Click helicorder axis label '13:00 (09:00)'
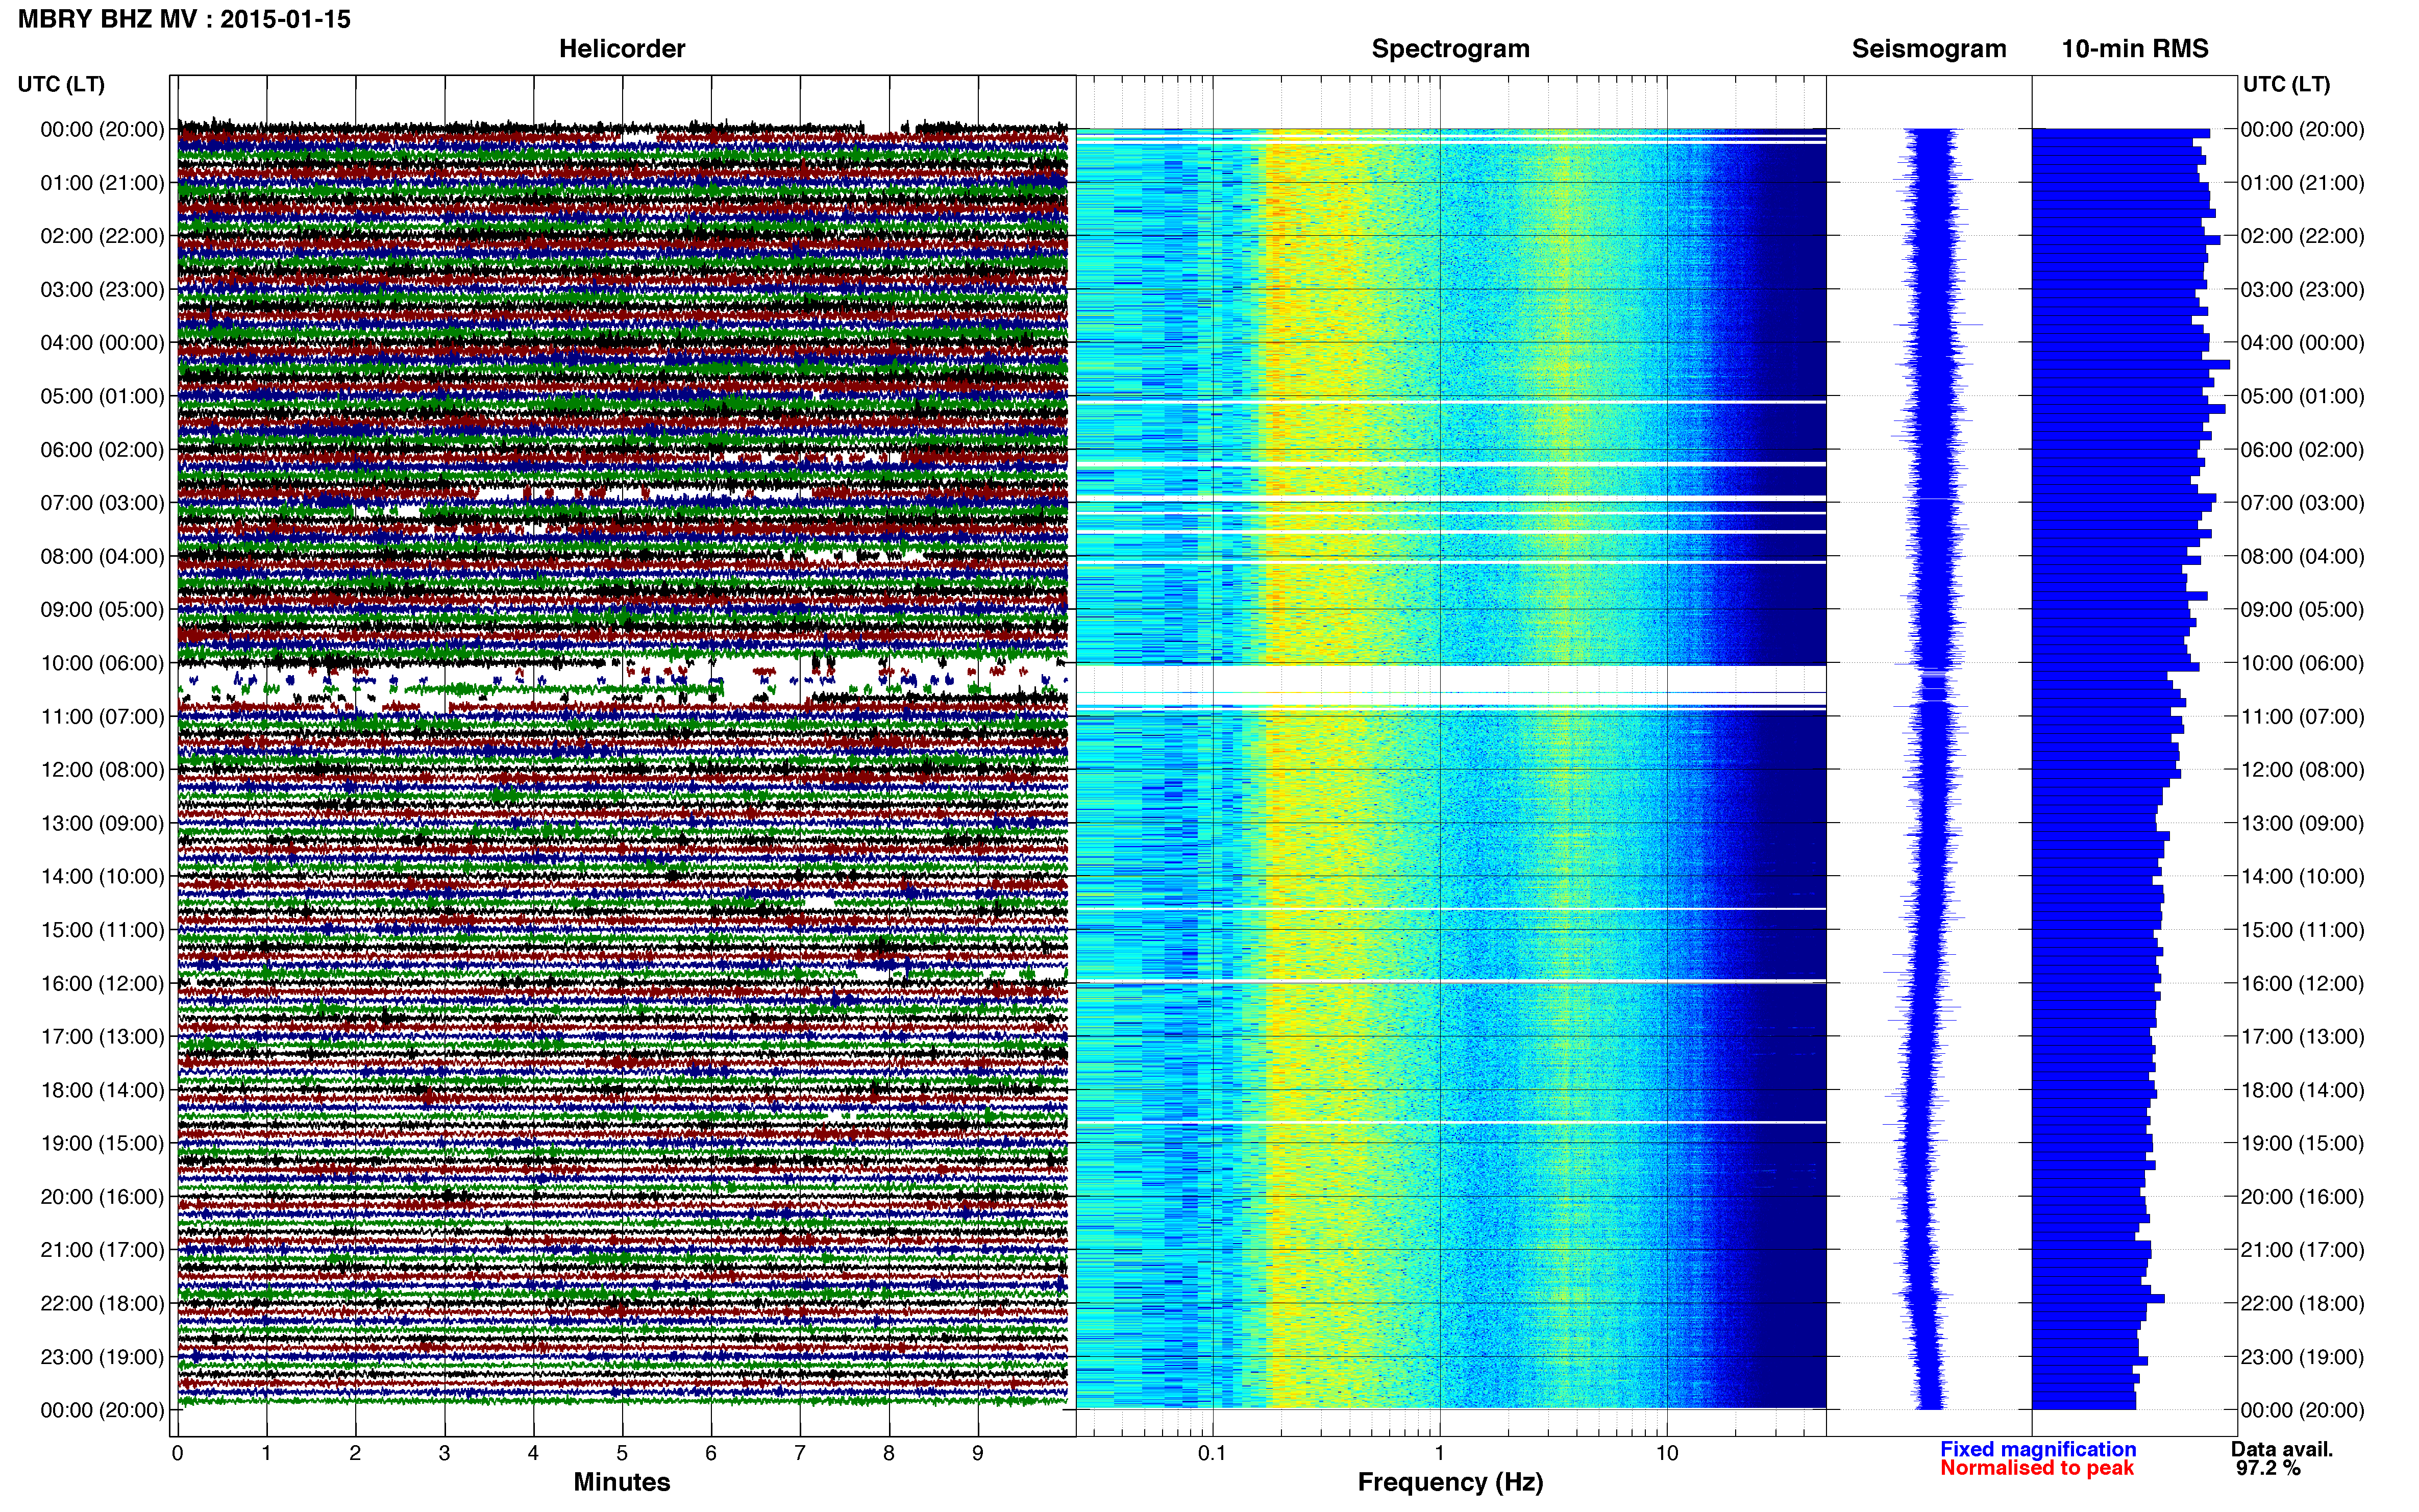The width and height of the screenshot is (2419, 1512). pos(102,823)
